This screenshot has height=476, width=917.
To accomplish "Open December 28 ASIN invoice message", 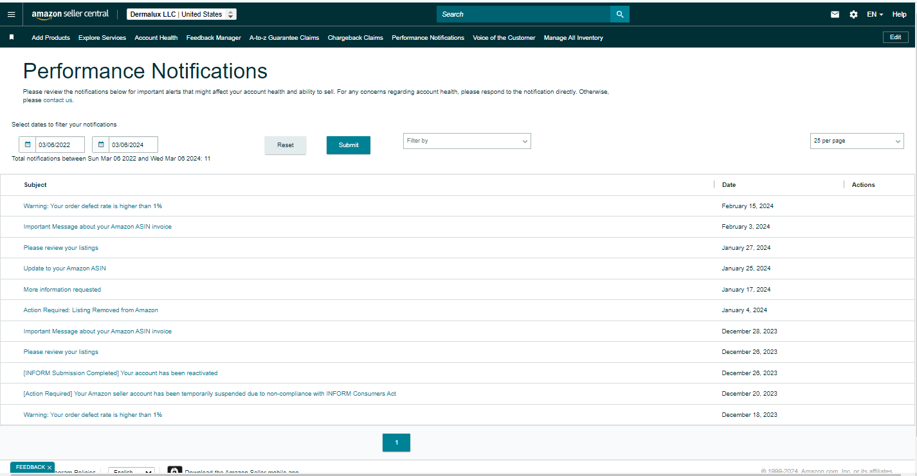I will click(x=98, y=331).
